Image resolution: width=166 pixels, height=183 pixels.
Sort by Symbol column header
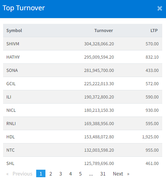point(14,31)
